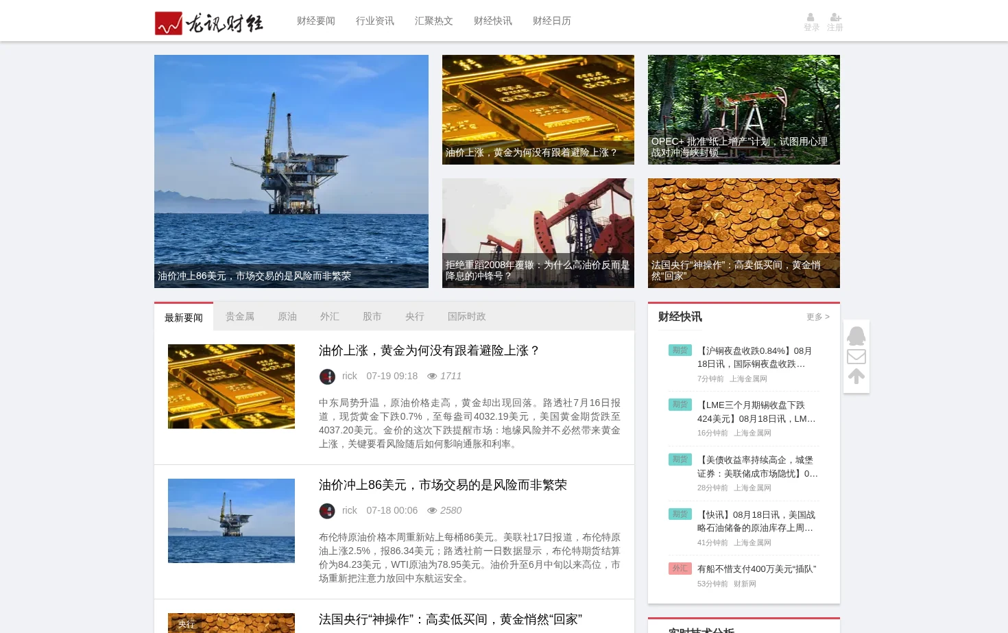This screenshot has width=1008, height=633.
Task: Open the LME三个月期锡收盘下跌 news flash
Action: coord(757,411)
